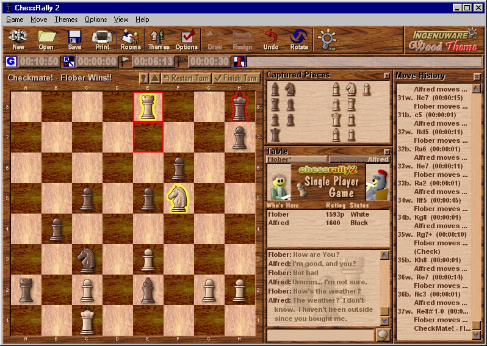487x346 pixels.
Task: Close the Table panel
Action: pyautogui.click(x=387, y=152)
